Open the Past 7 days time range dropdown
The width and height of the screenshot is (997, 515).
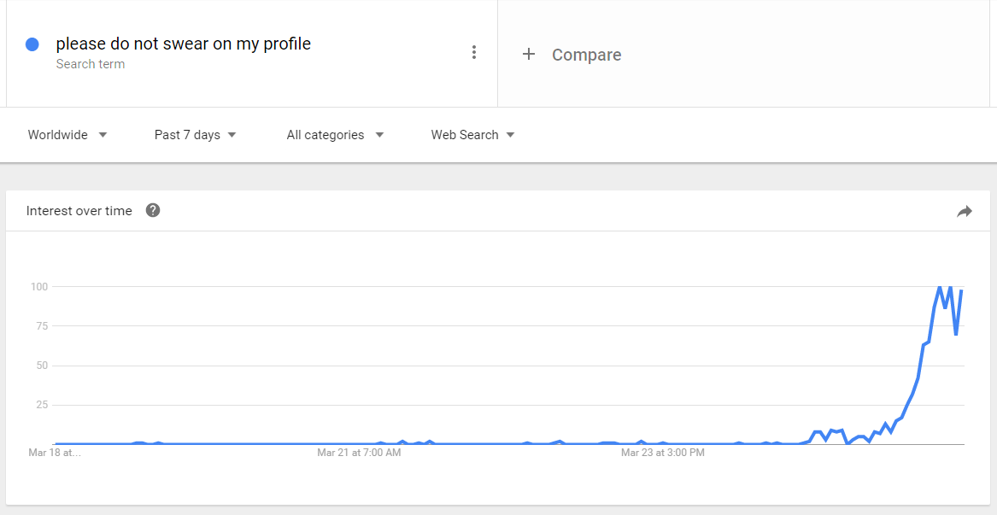coord(195,135)
